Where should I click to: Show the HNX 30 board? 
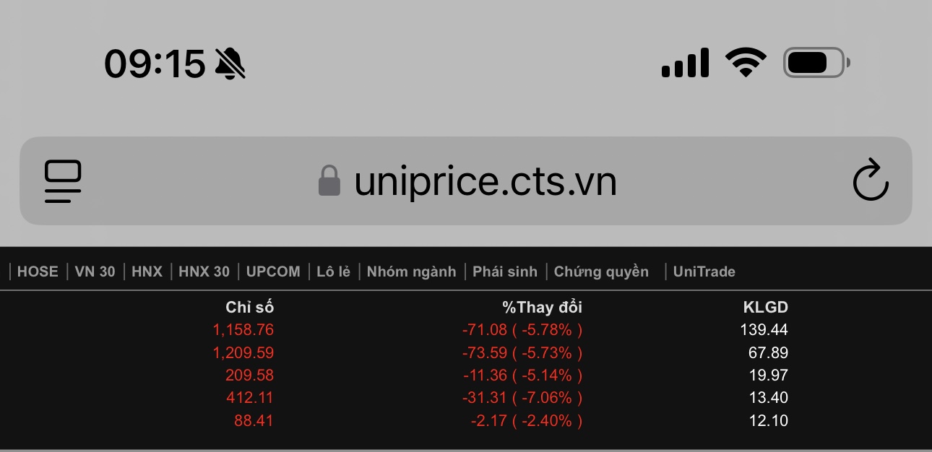pyautogui.click(x=204, y=271)
